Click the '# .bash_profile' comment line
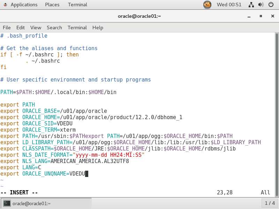The image size is (279, 209). coord(24,36)
